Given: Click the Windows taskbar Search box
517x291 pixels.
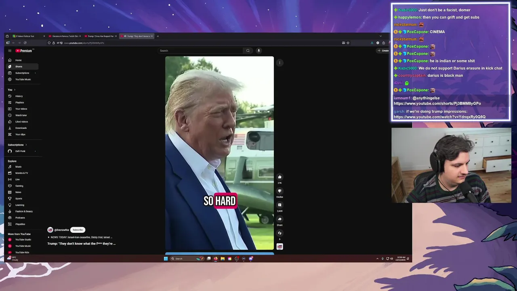Looking at the screenshot, I should pos(187,259).
